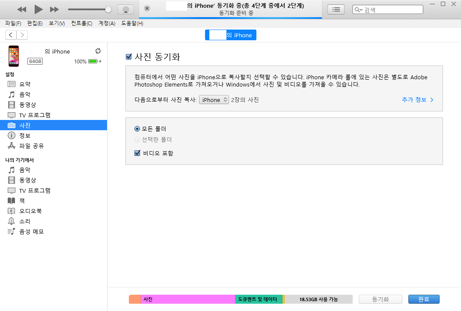Select the 모든 폴더 radio button

point(137,129)
